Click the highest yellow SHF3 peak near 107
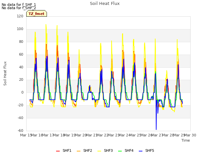Viewport: 210px width, 157px height. tap(46, 25)
